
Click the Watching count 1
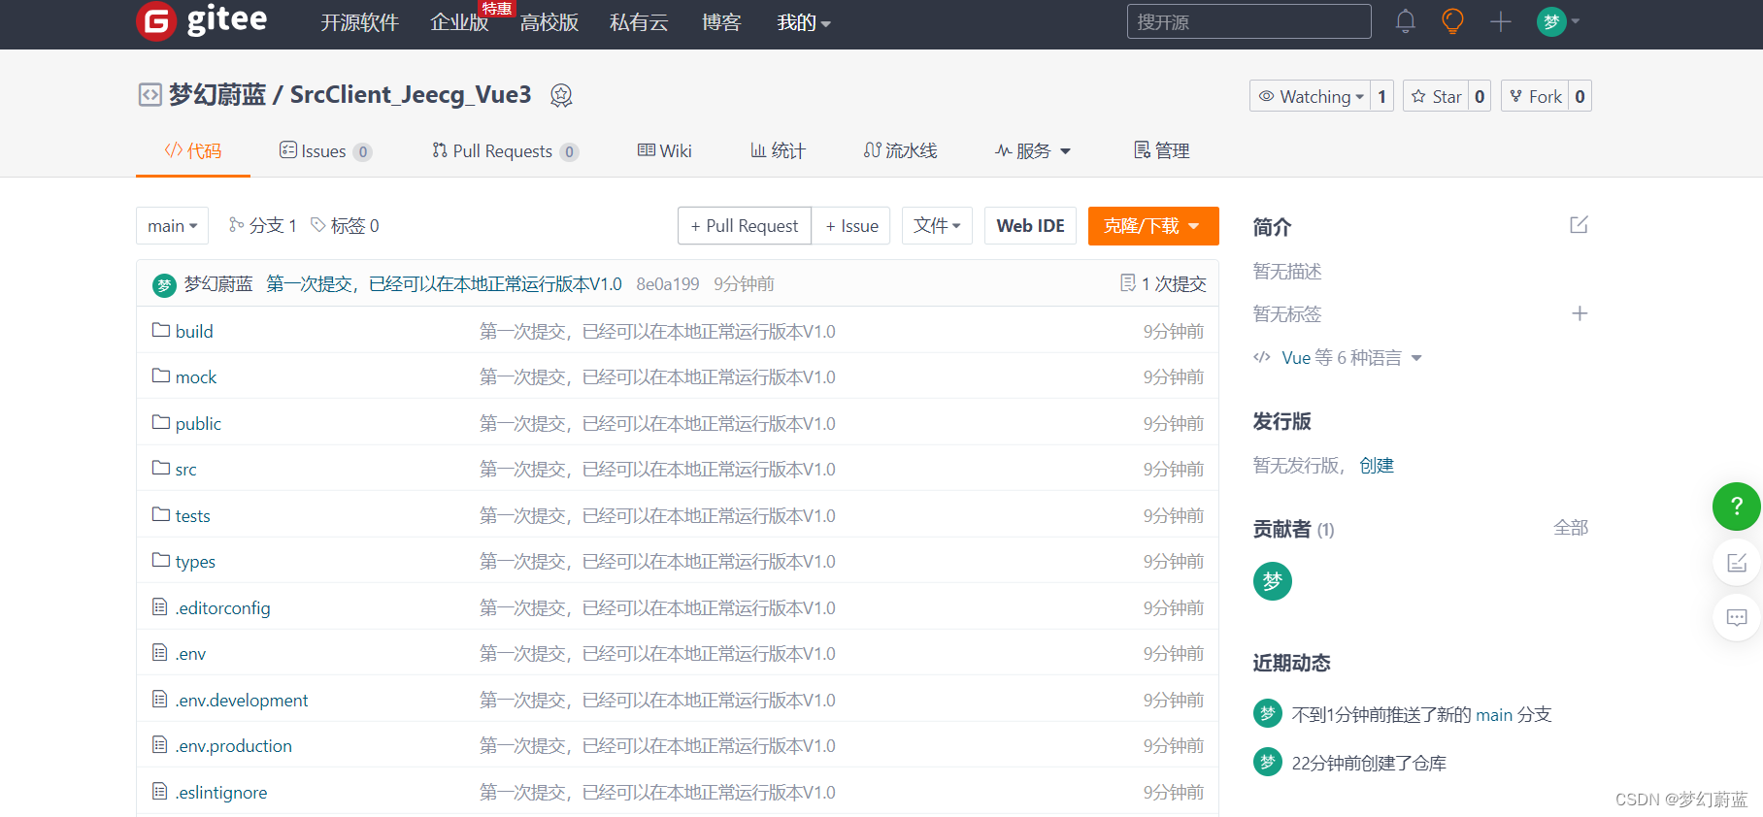(1382, 96)
